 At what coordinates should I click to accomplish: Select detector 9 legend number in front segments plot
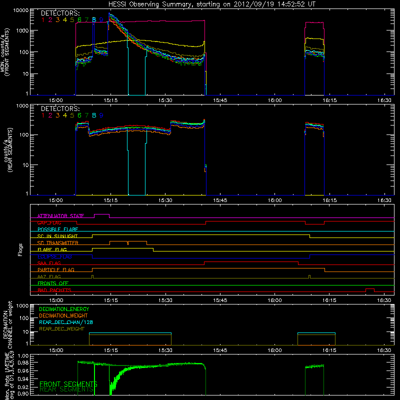pyautogui.click(x=101, y=20)
